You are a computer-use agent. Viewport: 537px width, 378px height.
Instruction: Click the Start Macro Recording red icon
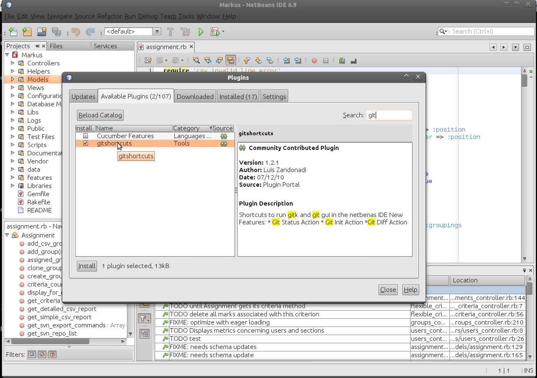click(314, 60)
